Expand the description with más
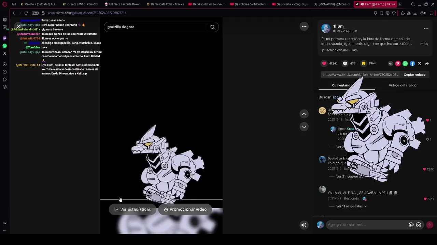The width and height of the screenshot is (437, 245). pyautogui.click(x=424, y=44)
